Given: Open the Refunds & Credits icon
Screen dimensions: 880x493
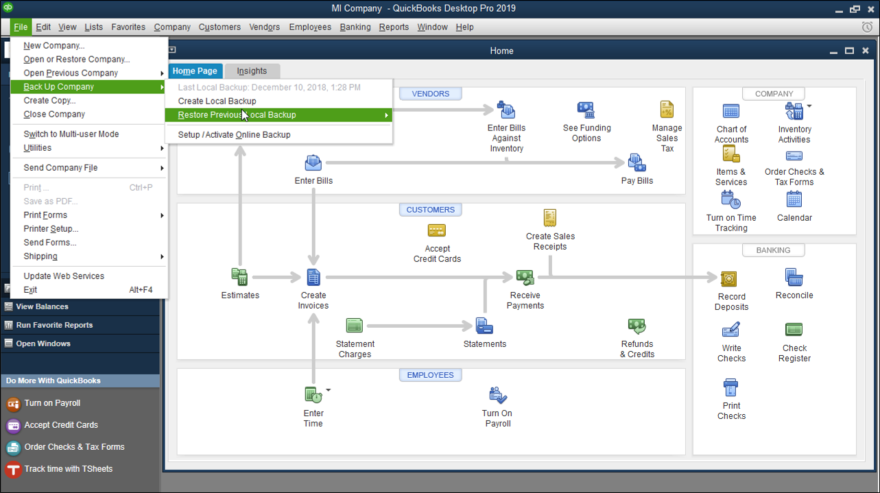Looking at the screenshot, I should coord(637,326).
